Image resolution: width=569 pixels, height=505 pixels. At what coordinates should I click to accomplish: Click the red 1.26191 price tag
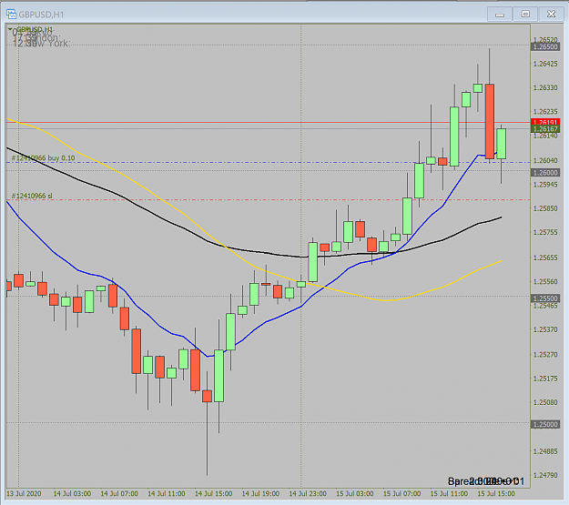[545, 122]
